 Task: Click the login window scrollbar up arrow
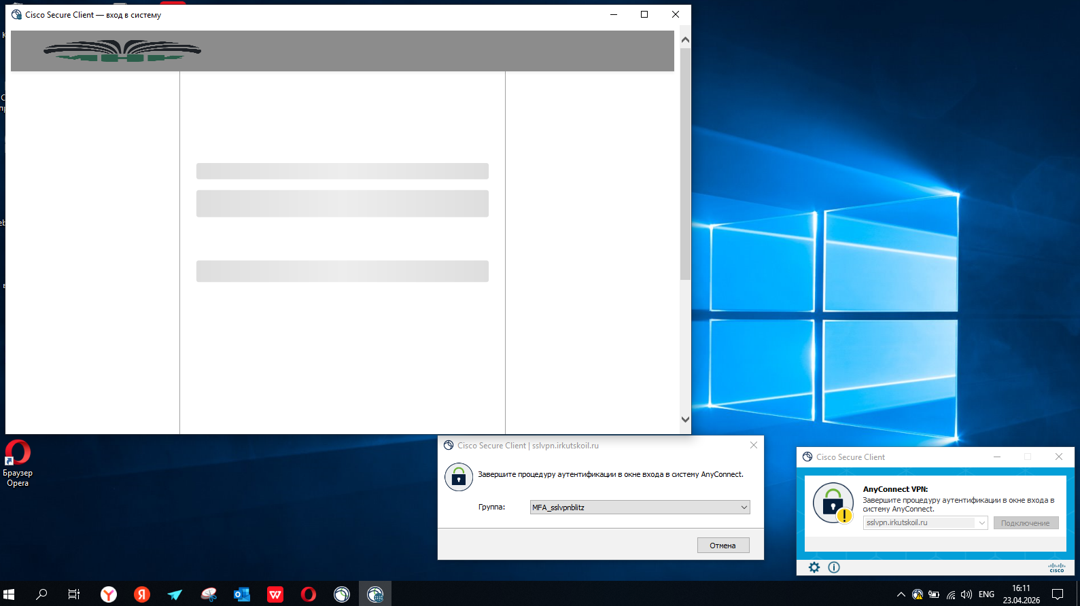tap(685, 40)
